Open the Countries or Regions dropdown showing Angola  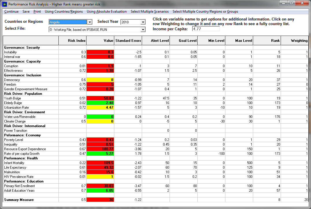click(89, 22)
